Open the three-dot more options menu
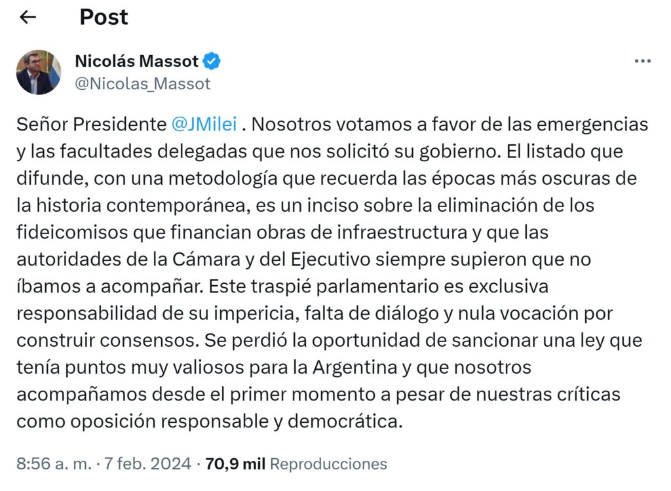 [642, 61]
